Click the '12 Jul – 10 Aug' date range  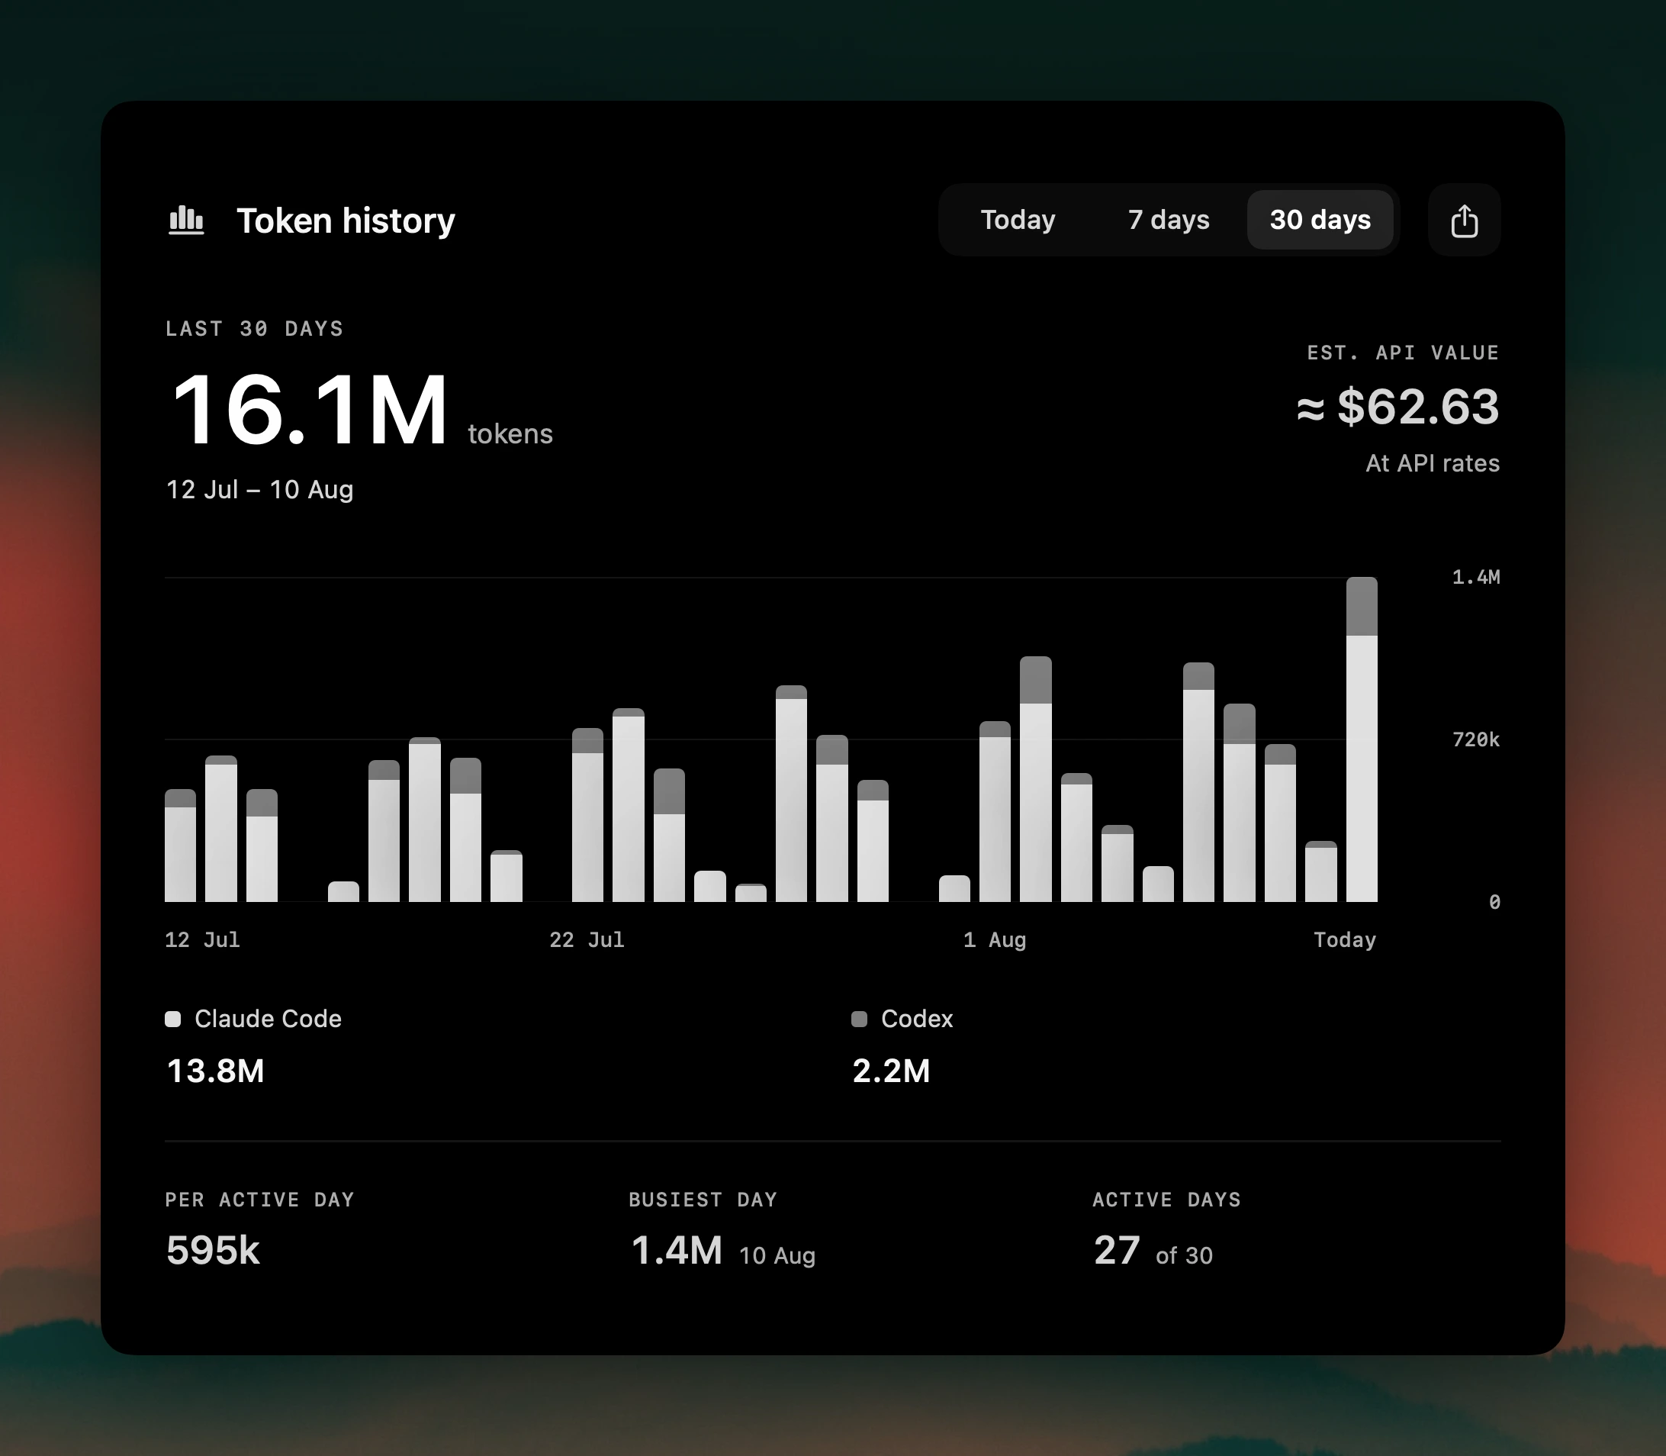tap(260, 489)
